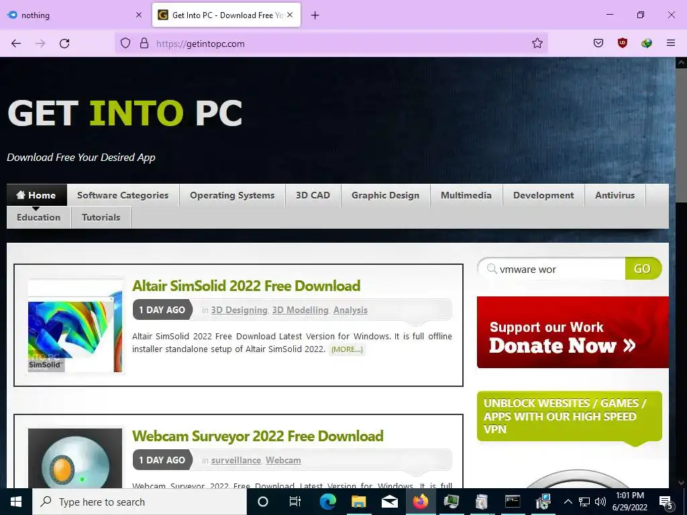Reload the current page
Image resolution: width=687 pixels, height=515 pixels.
point(64,44)
